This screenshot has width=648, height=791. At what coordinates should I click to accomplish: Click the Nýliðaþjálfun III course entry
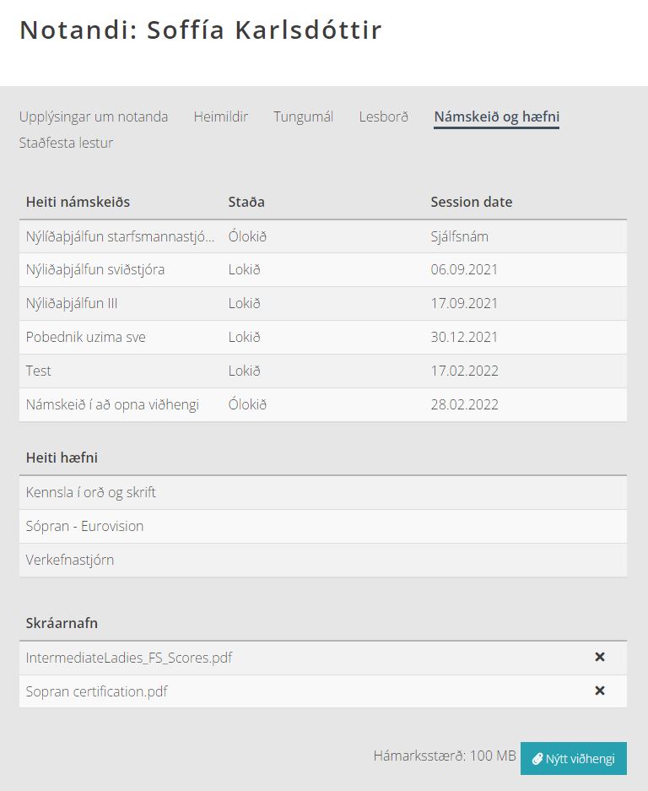click(x=72, y=303)
